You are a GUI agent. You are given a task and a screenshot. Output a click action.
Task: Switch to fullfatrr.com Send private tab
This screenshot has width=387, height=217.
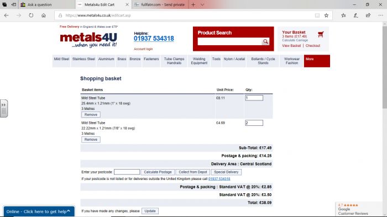pyautogui.click(x=160, y=4)
